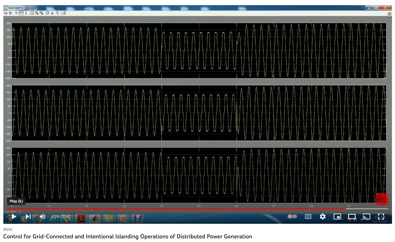Select the zoom X-axis tool
This screenshot has height=242, width=395.
click(x=21, y=13)
